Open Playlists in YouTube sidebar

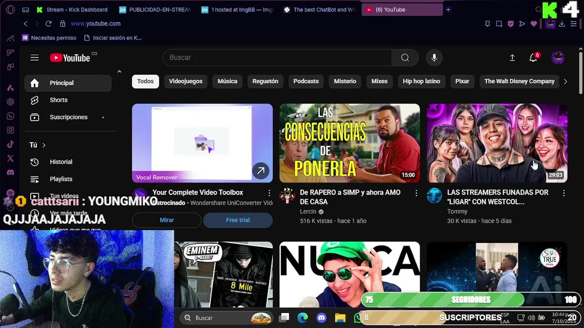(68, 179)
